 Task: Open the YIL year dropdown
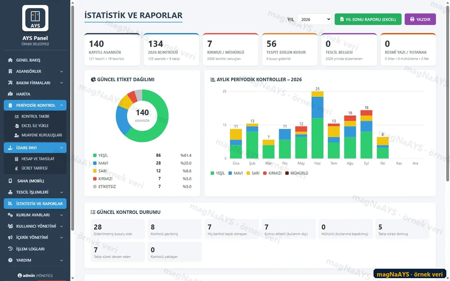tap(314, 19)
